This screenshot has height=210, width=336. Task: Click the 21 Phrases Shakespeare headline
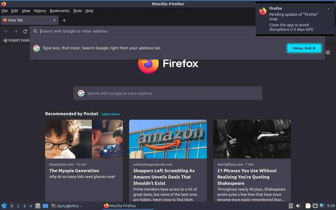(x=247, y=177)
